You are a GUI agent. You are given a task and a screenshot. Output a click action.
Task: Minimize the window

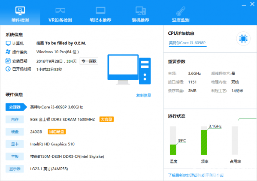click(244, 5)
